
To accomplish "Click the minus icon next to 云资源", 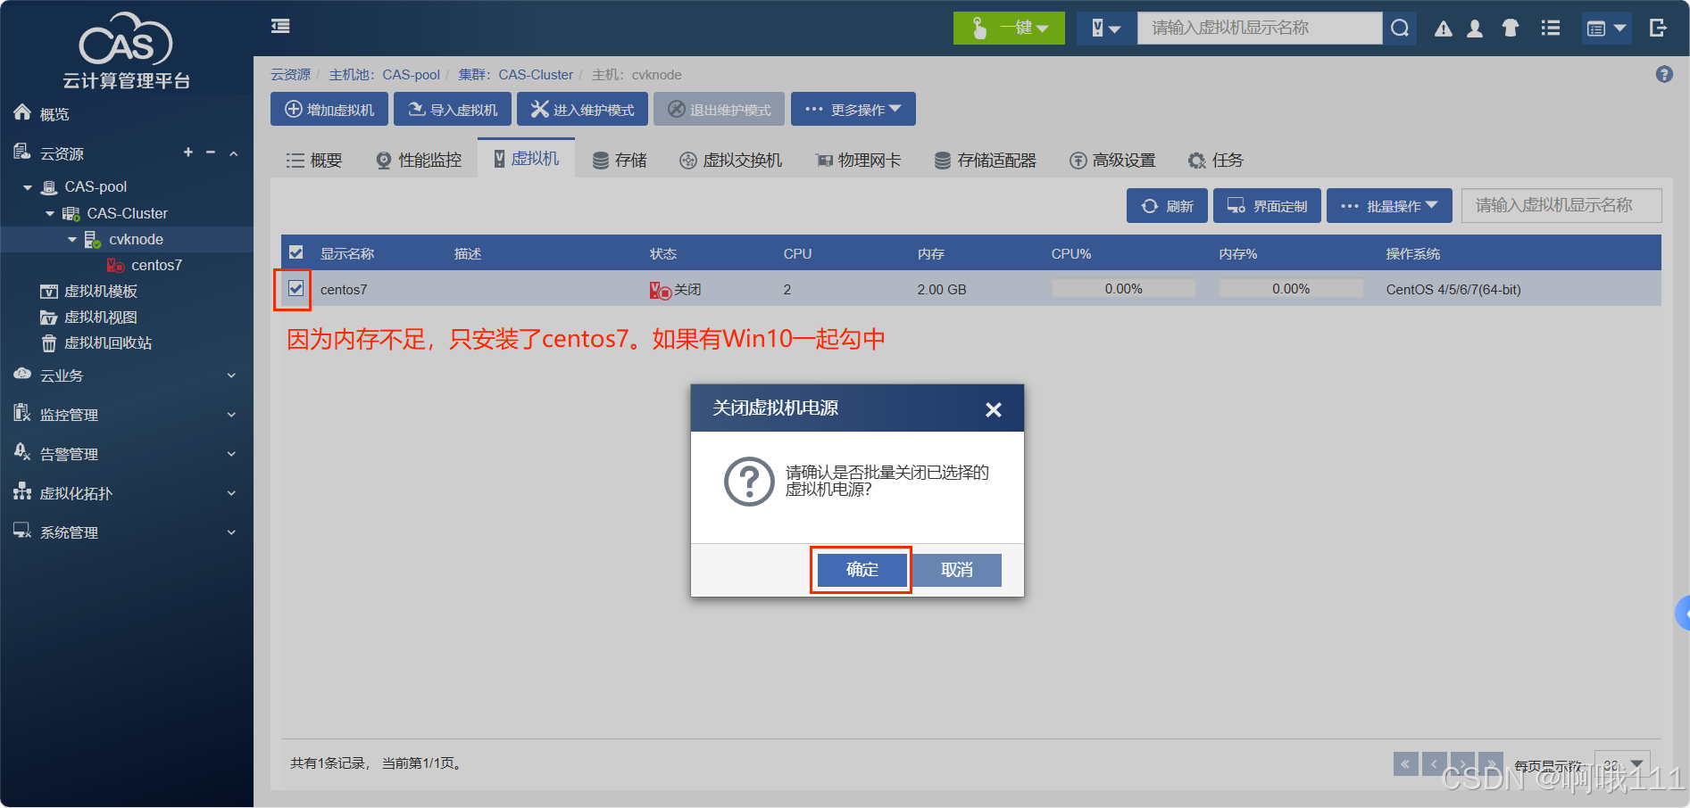I will [x=211, y=153].
